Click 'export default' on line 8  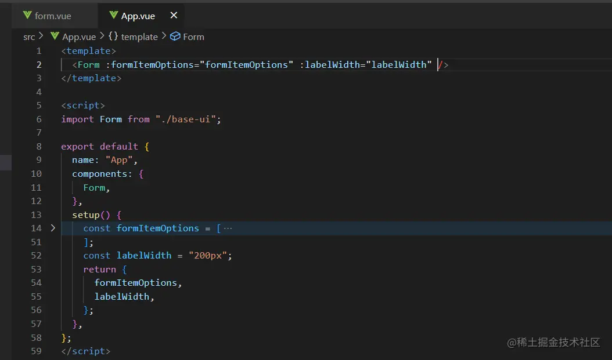point(99,147)
